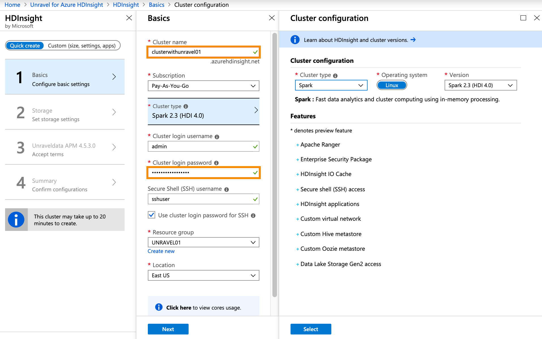Open Resource group UNRAVEL01 dropdown
542x339 pixels.
pos(203,242)
